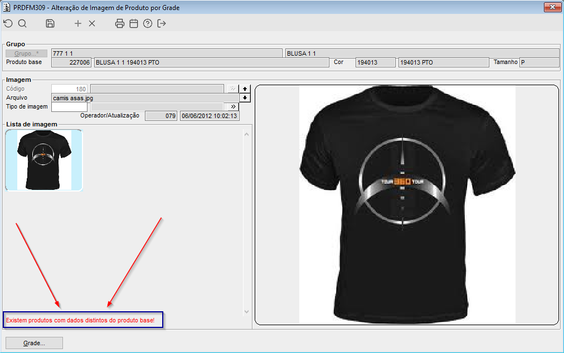Viewport: 564px width, 353px height.
Task: Exit the form via the logout icon
Action: [x=162, y=23]
